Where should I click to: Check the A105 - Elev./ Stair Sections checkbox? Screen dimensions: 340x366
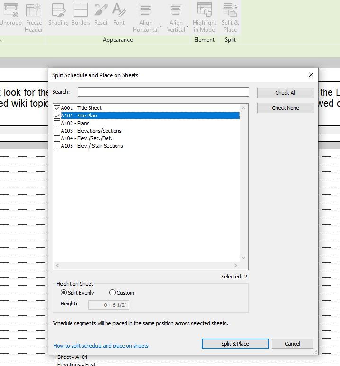[x=57, y=146]
